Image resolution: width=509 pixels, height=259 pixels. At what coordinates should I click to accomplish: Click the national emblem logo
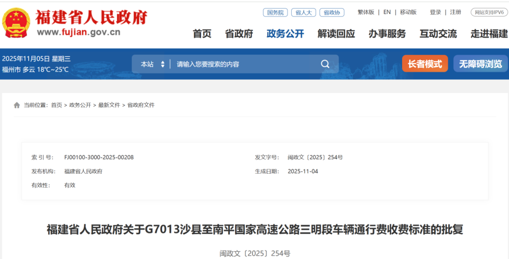click(x=16, y=23)
